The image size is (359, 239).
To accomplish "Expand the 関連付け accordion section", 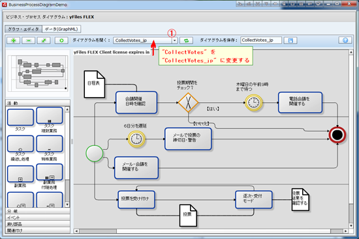I will tap(38, 231).
